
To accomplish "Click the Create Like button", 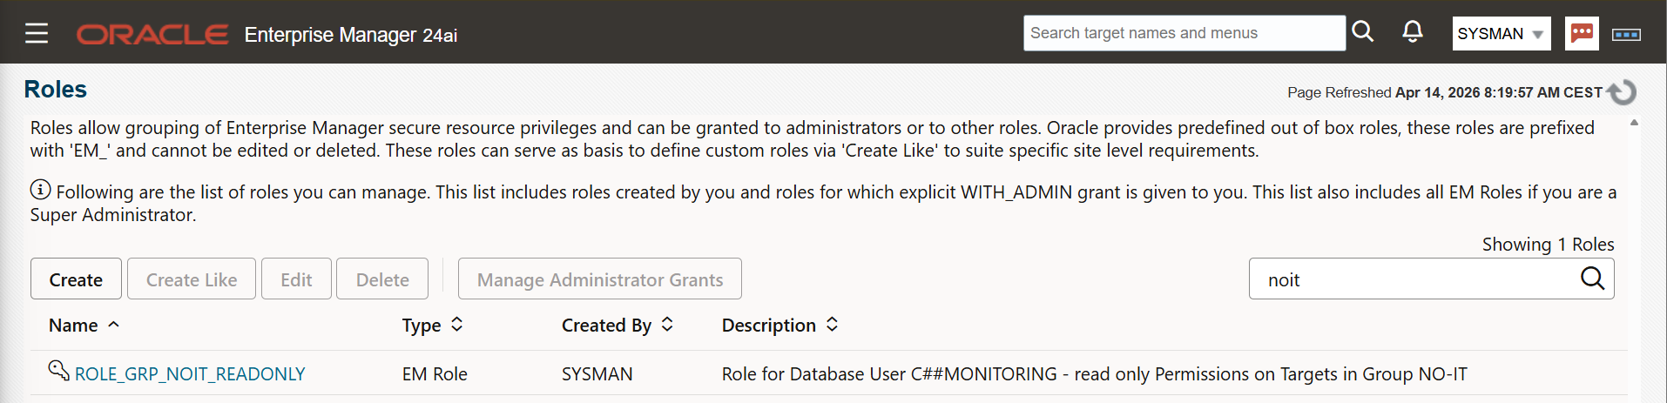I will pyautogui.click(x=192, y=279).
